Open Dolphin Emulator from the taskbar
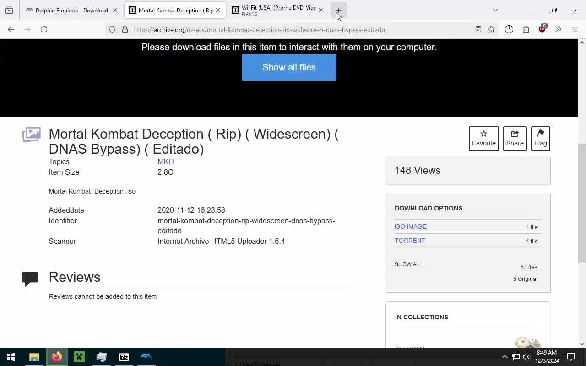Screen dimensions: 586x366 (146, 357)
